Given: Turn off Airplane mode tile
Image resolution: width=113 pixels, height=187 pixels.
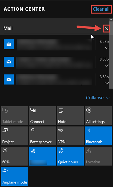Looking at the screenshot, I should click(x=15, y=176).
